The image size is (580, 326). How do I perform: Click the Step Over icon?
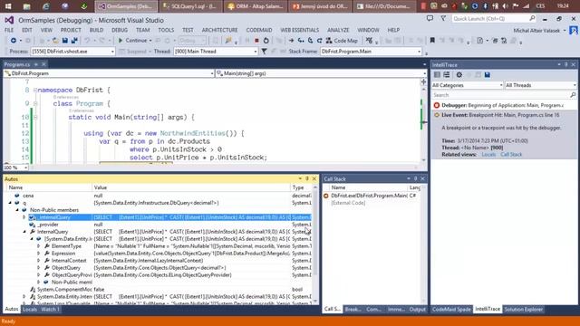click(x=310, y=41)
